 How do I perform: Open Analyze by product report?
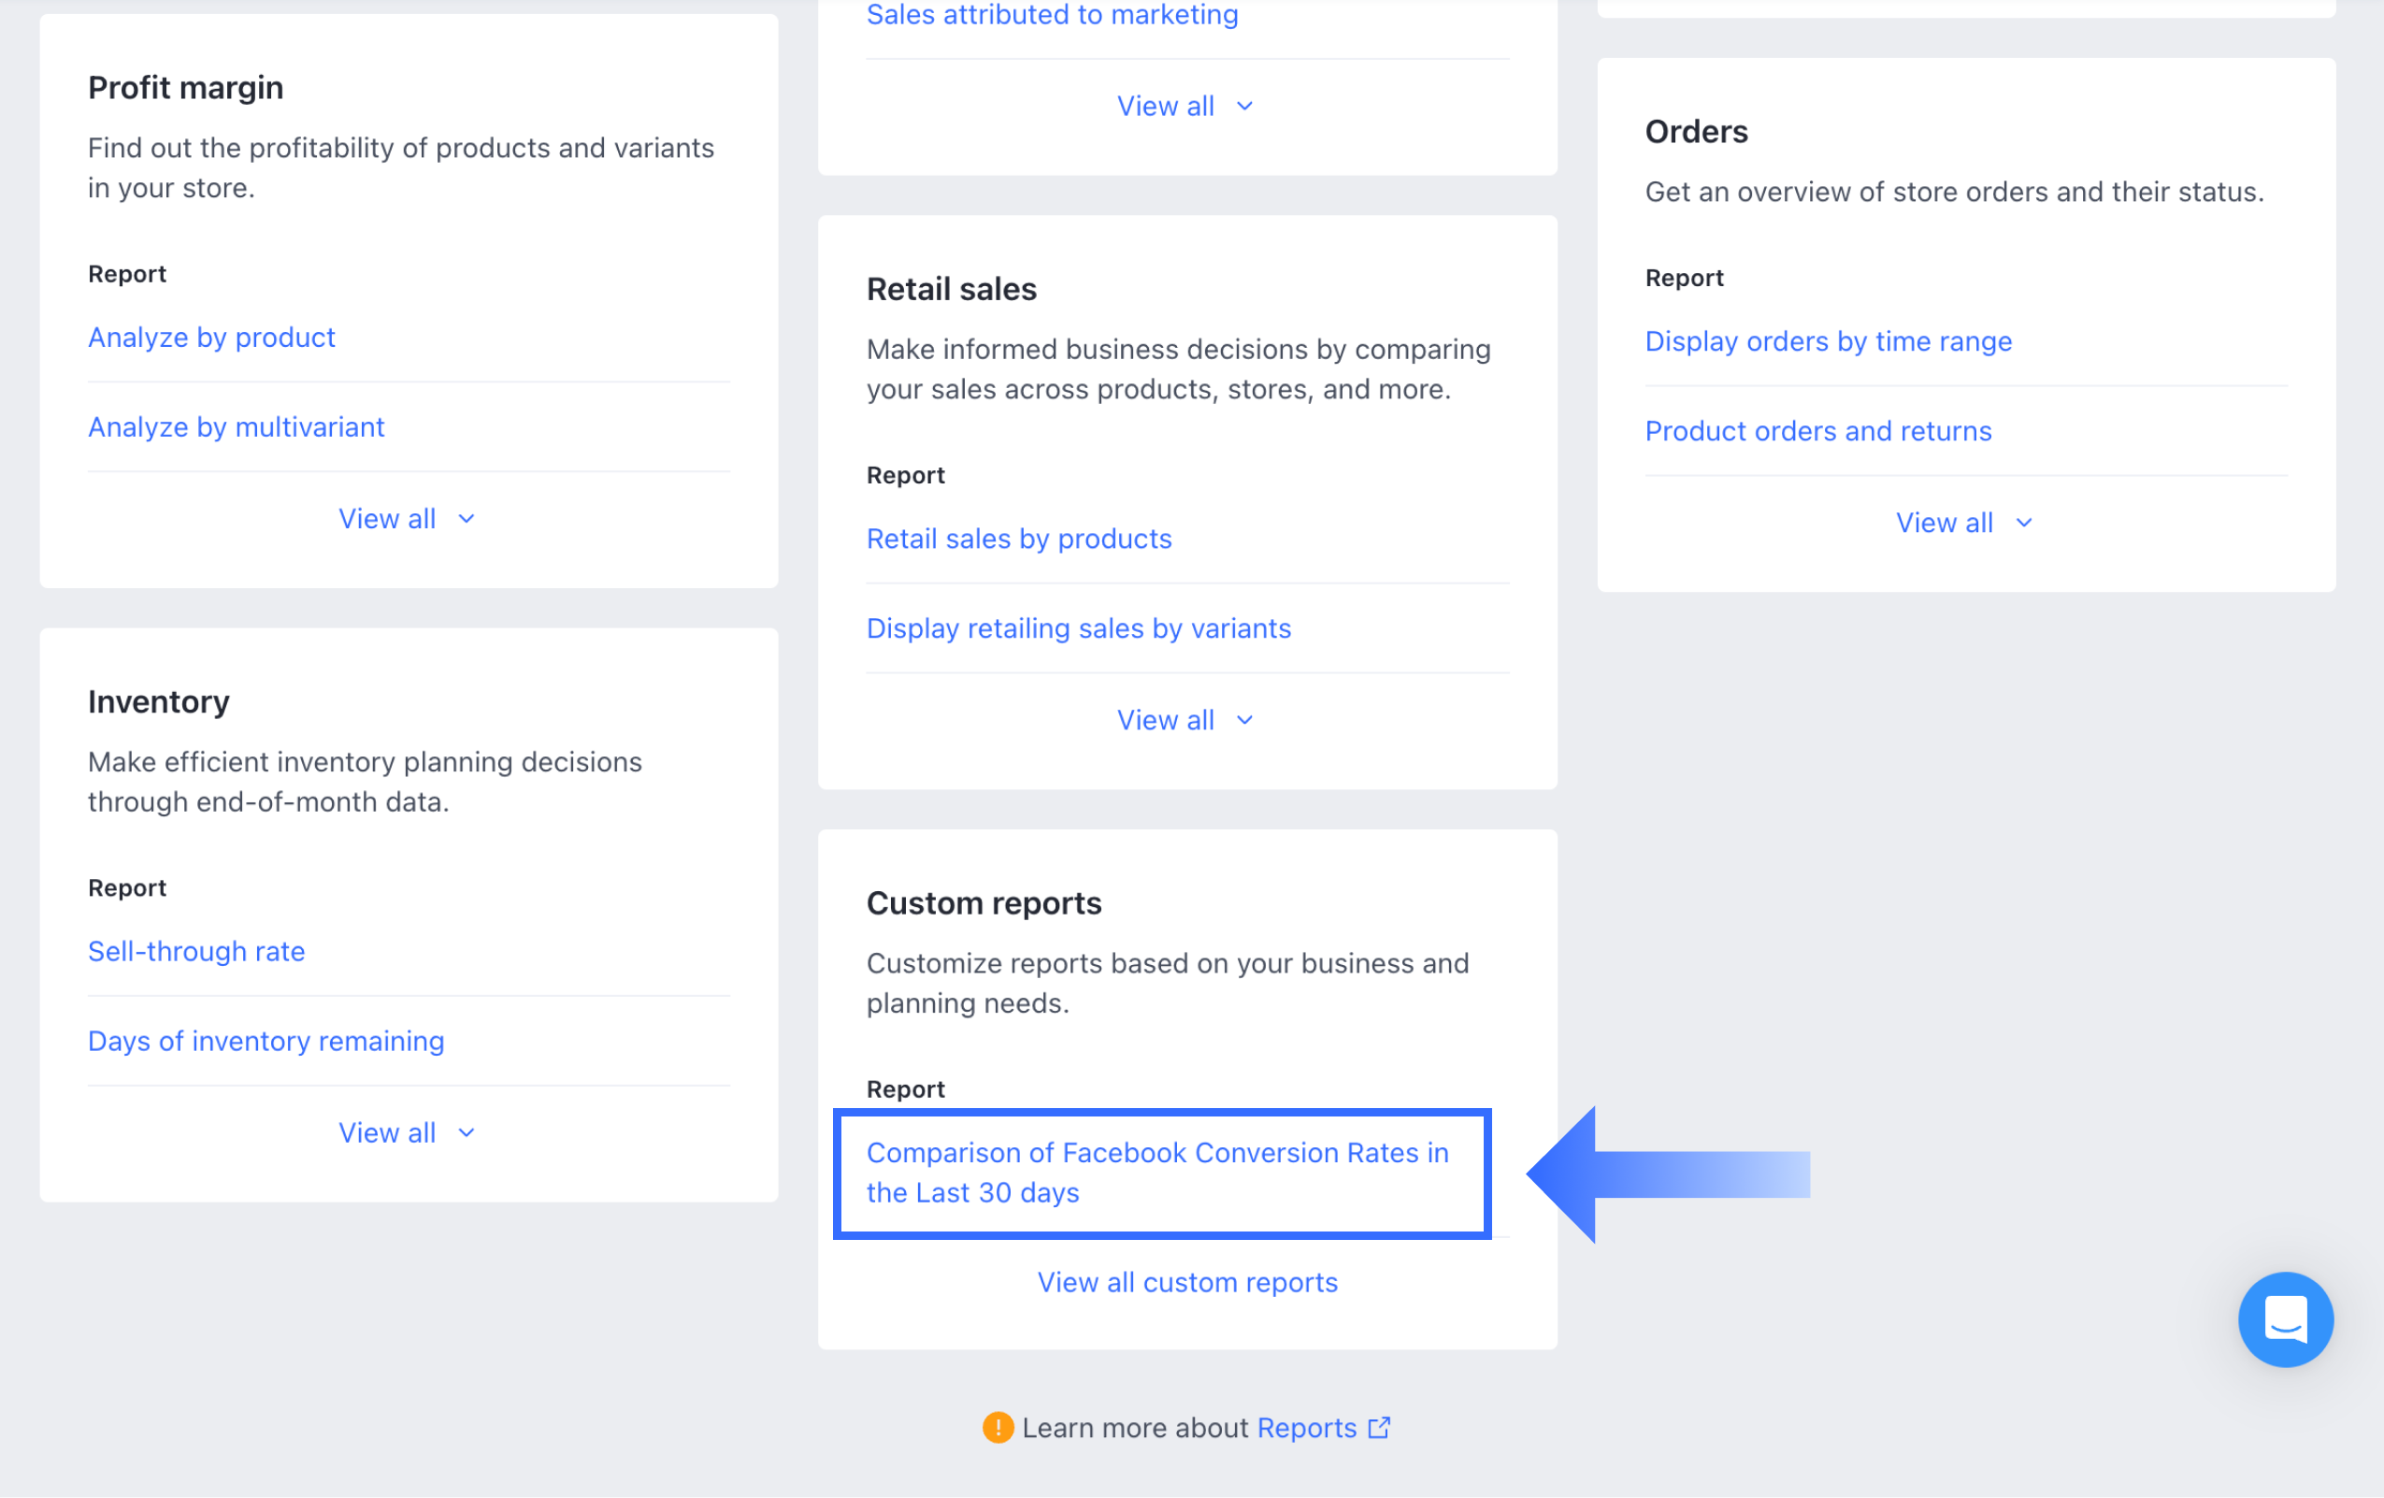tap(212, 338)
